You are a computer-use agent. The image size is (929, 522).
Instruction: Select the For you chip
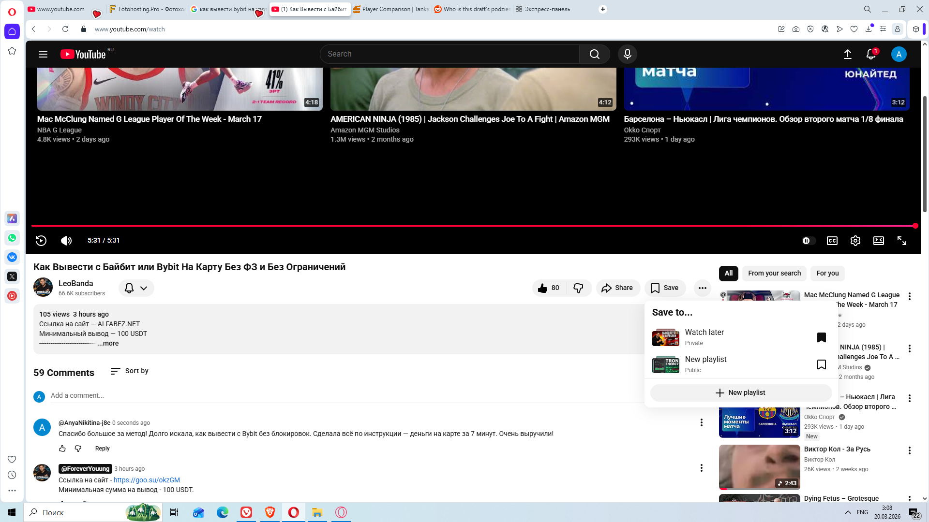tap(827, 273)
